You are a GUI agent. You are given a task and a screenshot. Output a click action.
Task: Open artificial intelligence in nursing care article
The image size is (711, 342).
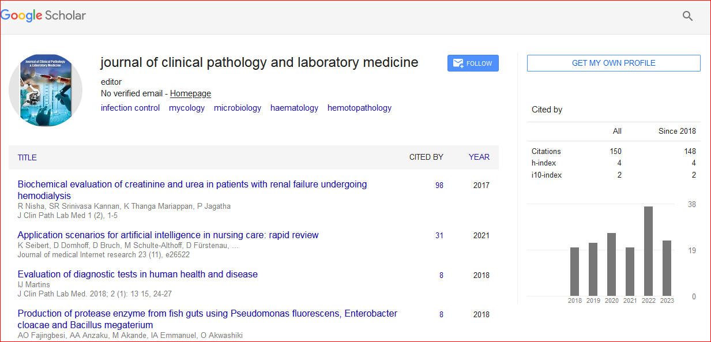point(168,235)
